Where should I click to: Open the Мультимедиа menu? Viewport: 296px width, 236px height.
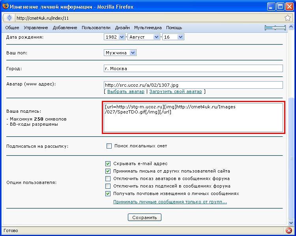(148, 28)
